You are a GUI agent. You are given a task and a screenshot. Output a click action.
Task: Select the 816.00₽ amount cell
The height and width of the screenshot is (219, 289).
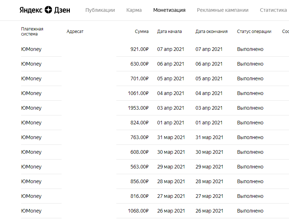[x=139, y=196]
